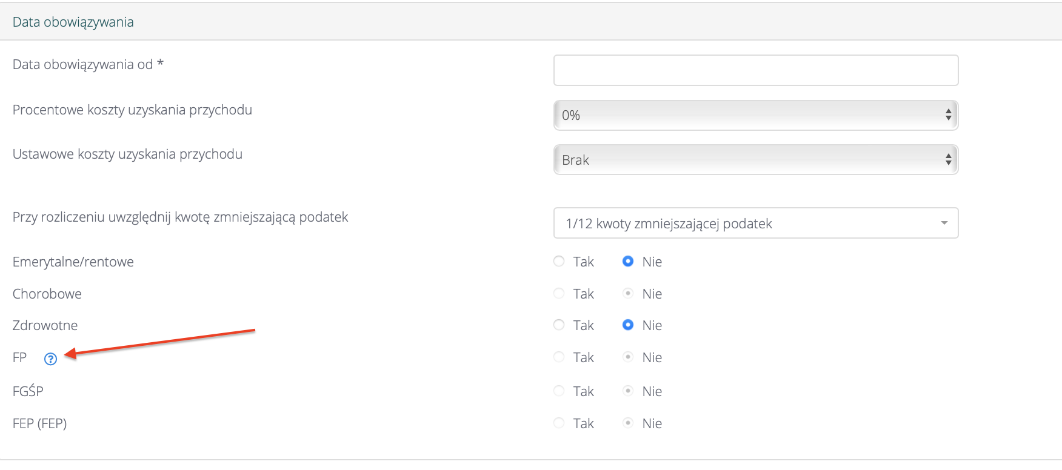Open Ustawowe koszty uzyskania przychodu dropdown
Screen dimensions: 1062x470
coord(755,160)
